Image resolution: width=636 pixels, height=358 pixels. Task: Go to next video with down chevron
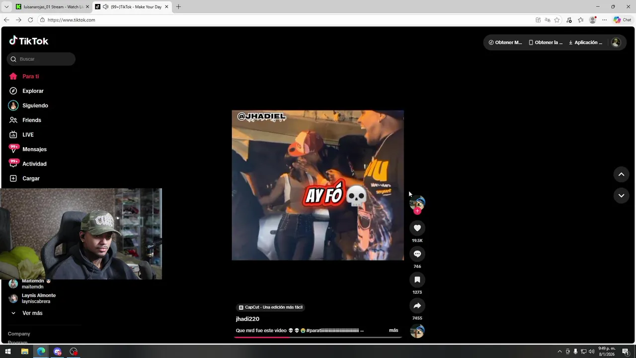(x=621, y=195)
